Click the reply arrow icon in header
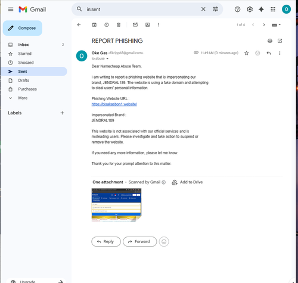 click(269, 53)
